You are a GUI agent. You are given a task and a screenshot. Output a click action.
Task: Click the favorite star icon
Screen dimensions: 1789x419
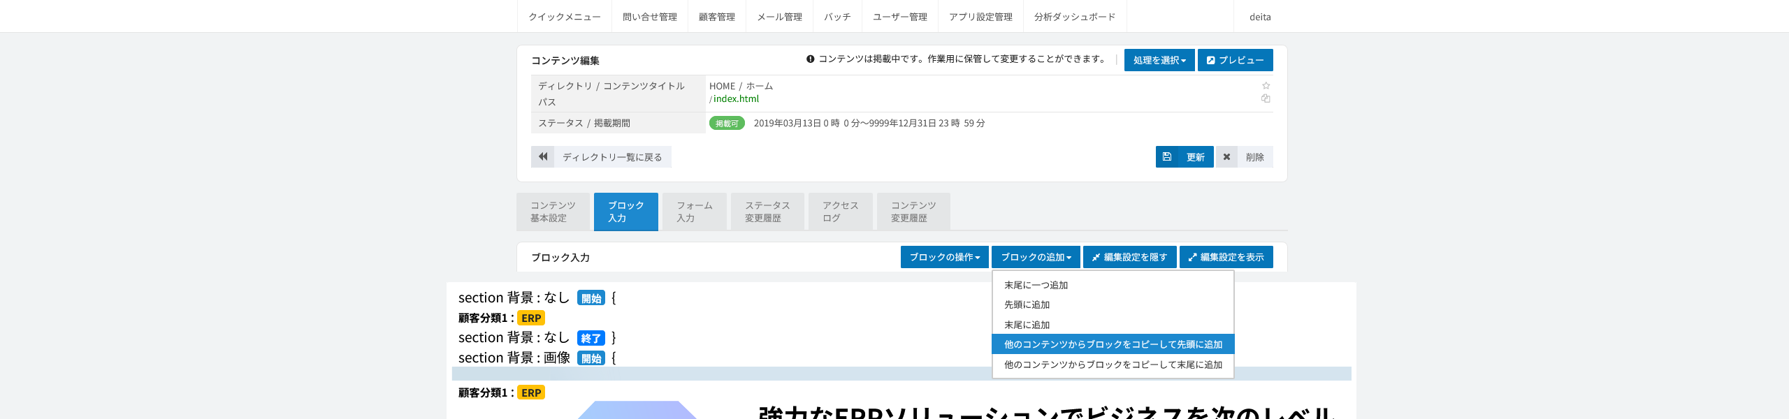click(1266, 86)
